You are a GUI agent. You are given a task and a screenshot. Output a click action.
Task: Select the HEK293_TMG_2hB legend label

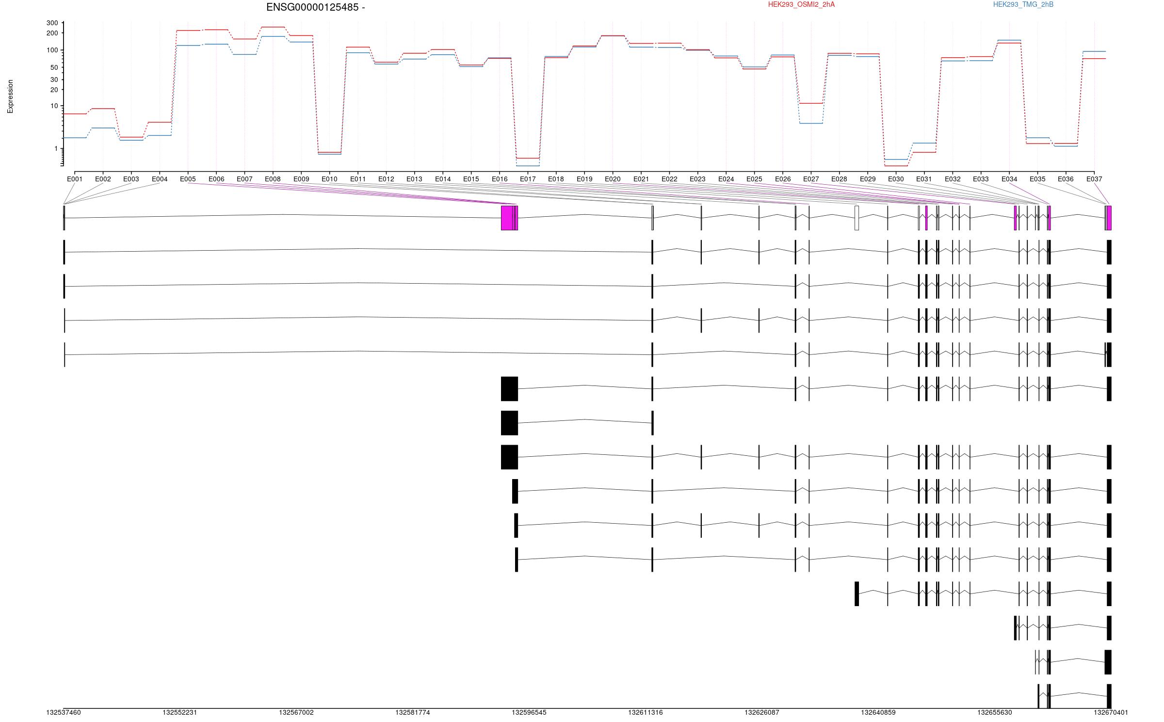(x=1023, y=4)
